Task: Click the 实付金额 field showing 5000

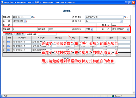Action: pos(57,29)
